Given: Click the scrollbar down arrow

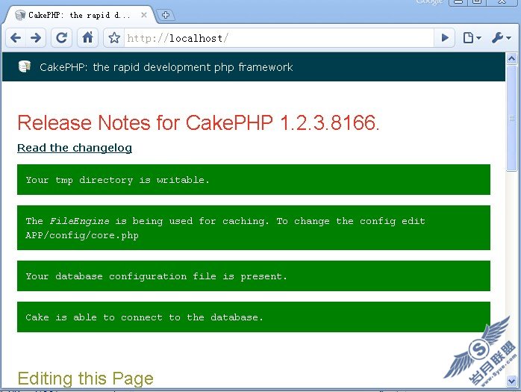Looking at the screenshot, I should pyautogui.click(x=511, y=381).
